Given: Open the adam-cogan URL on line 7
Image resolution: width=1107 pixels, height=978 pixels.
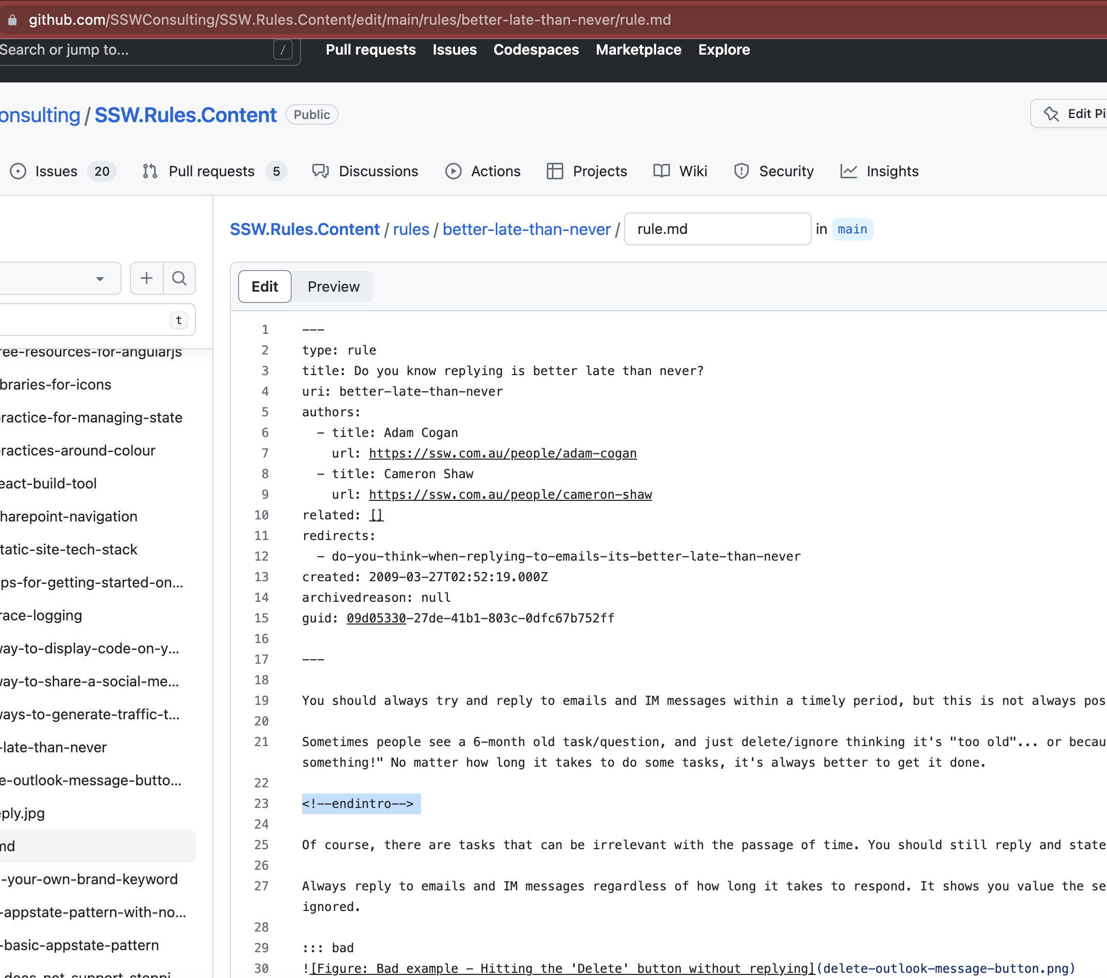Looking at the screenshot, I should pyautogui.click(x=502, y=453).
